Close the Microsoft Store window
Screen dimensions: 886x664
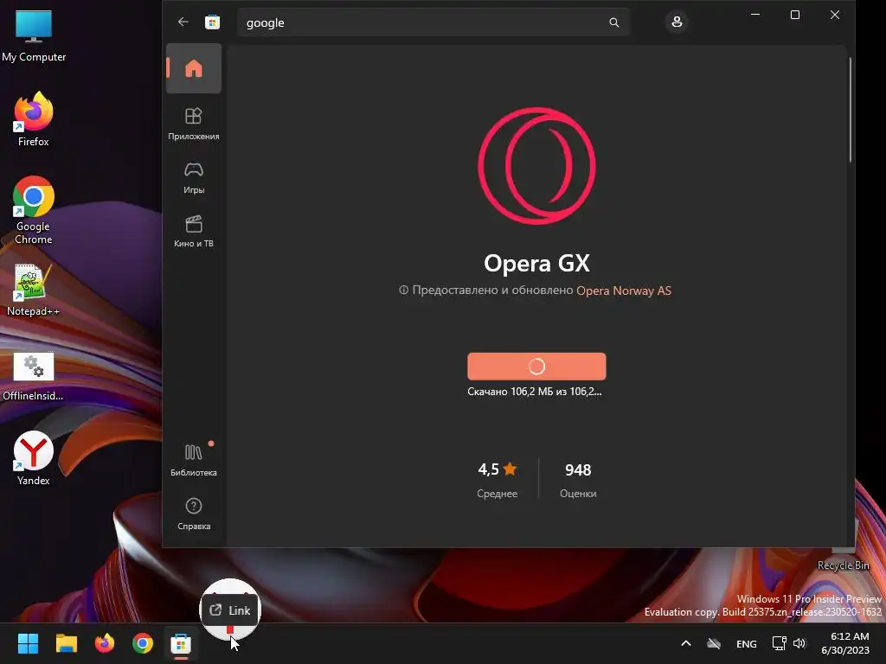coord(835,15)
